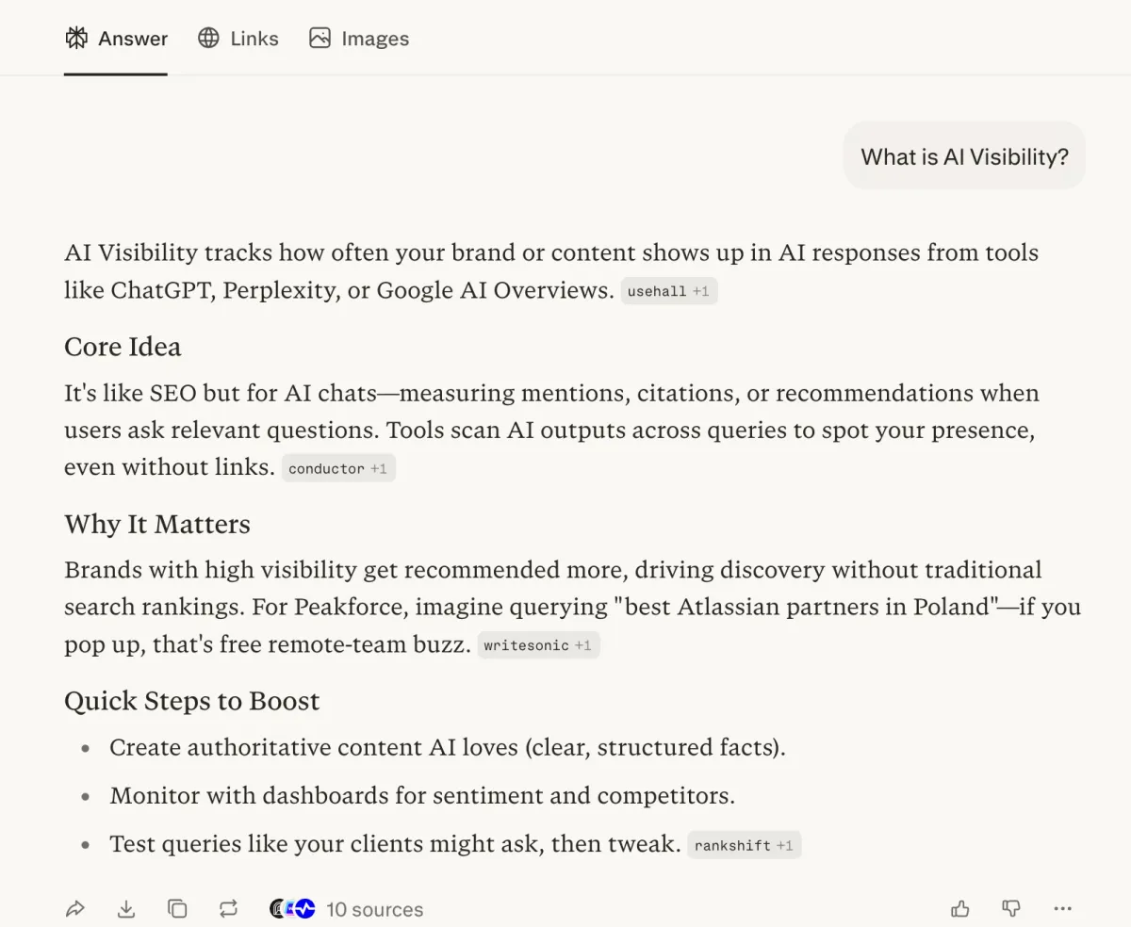The height and width of the screenshot is (927, 1131).
Task: Copy the answer text
Action: coord(177,908)
